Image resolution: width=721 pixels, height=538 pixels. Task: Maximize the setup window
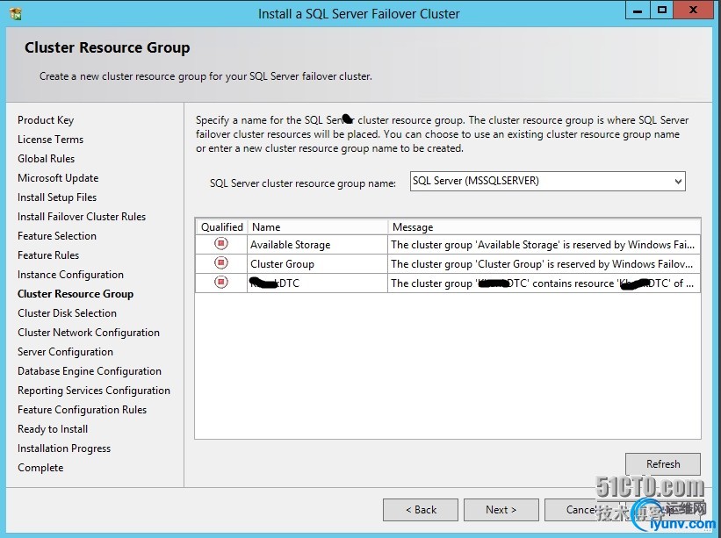[x=661, y=11]
